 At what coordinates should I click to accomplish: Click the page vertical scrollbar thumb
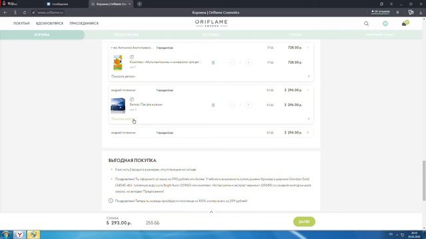click(x=424, y=181)
